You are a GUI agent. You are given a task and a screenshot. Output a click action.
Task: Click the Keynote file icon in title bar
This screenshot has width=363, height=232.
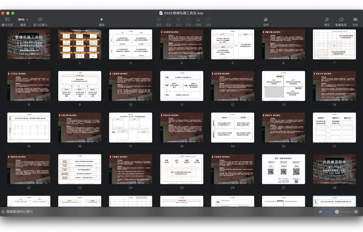[161, 13]
